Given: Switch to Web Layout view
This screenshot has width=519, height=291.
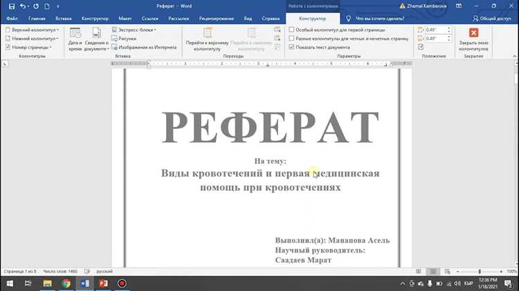Looking at the screenshot, I should coord(447,272).
